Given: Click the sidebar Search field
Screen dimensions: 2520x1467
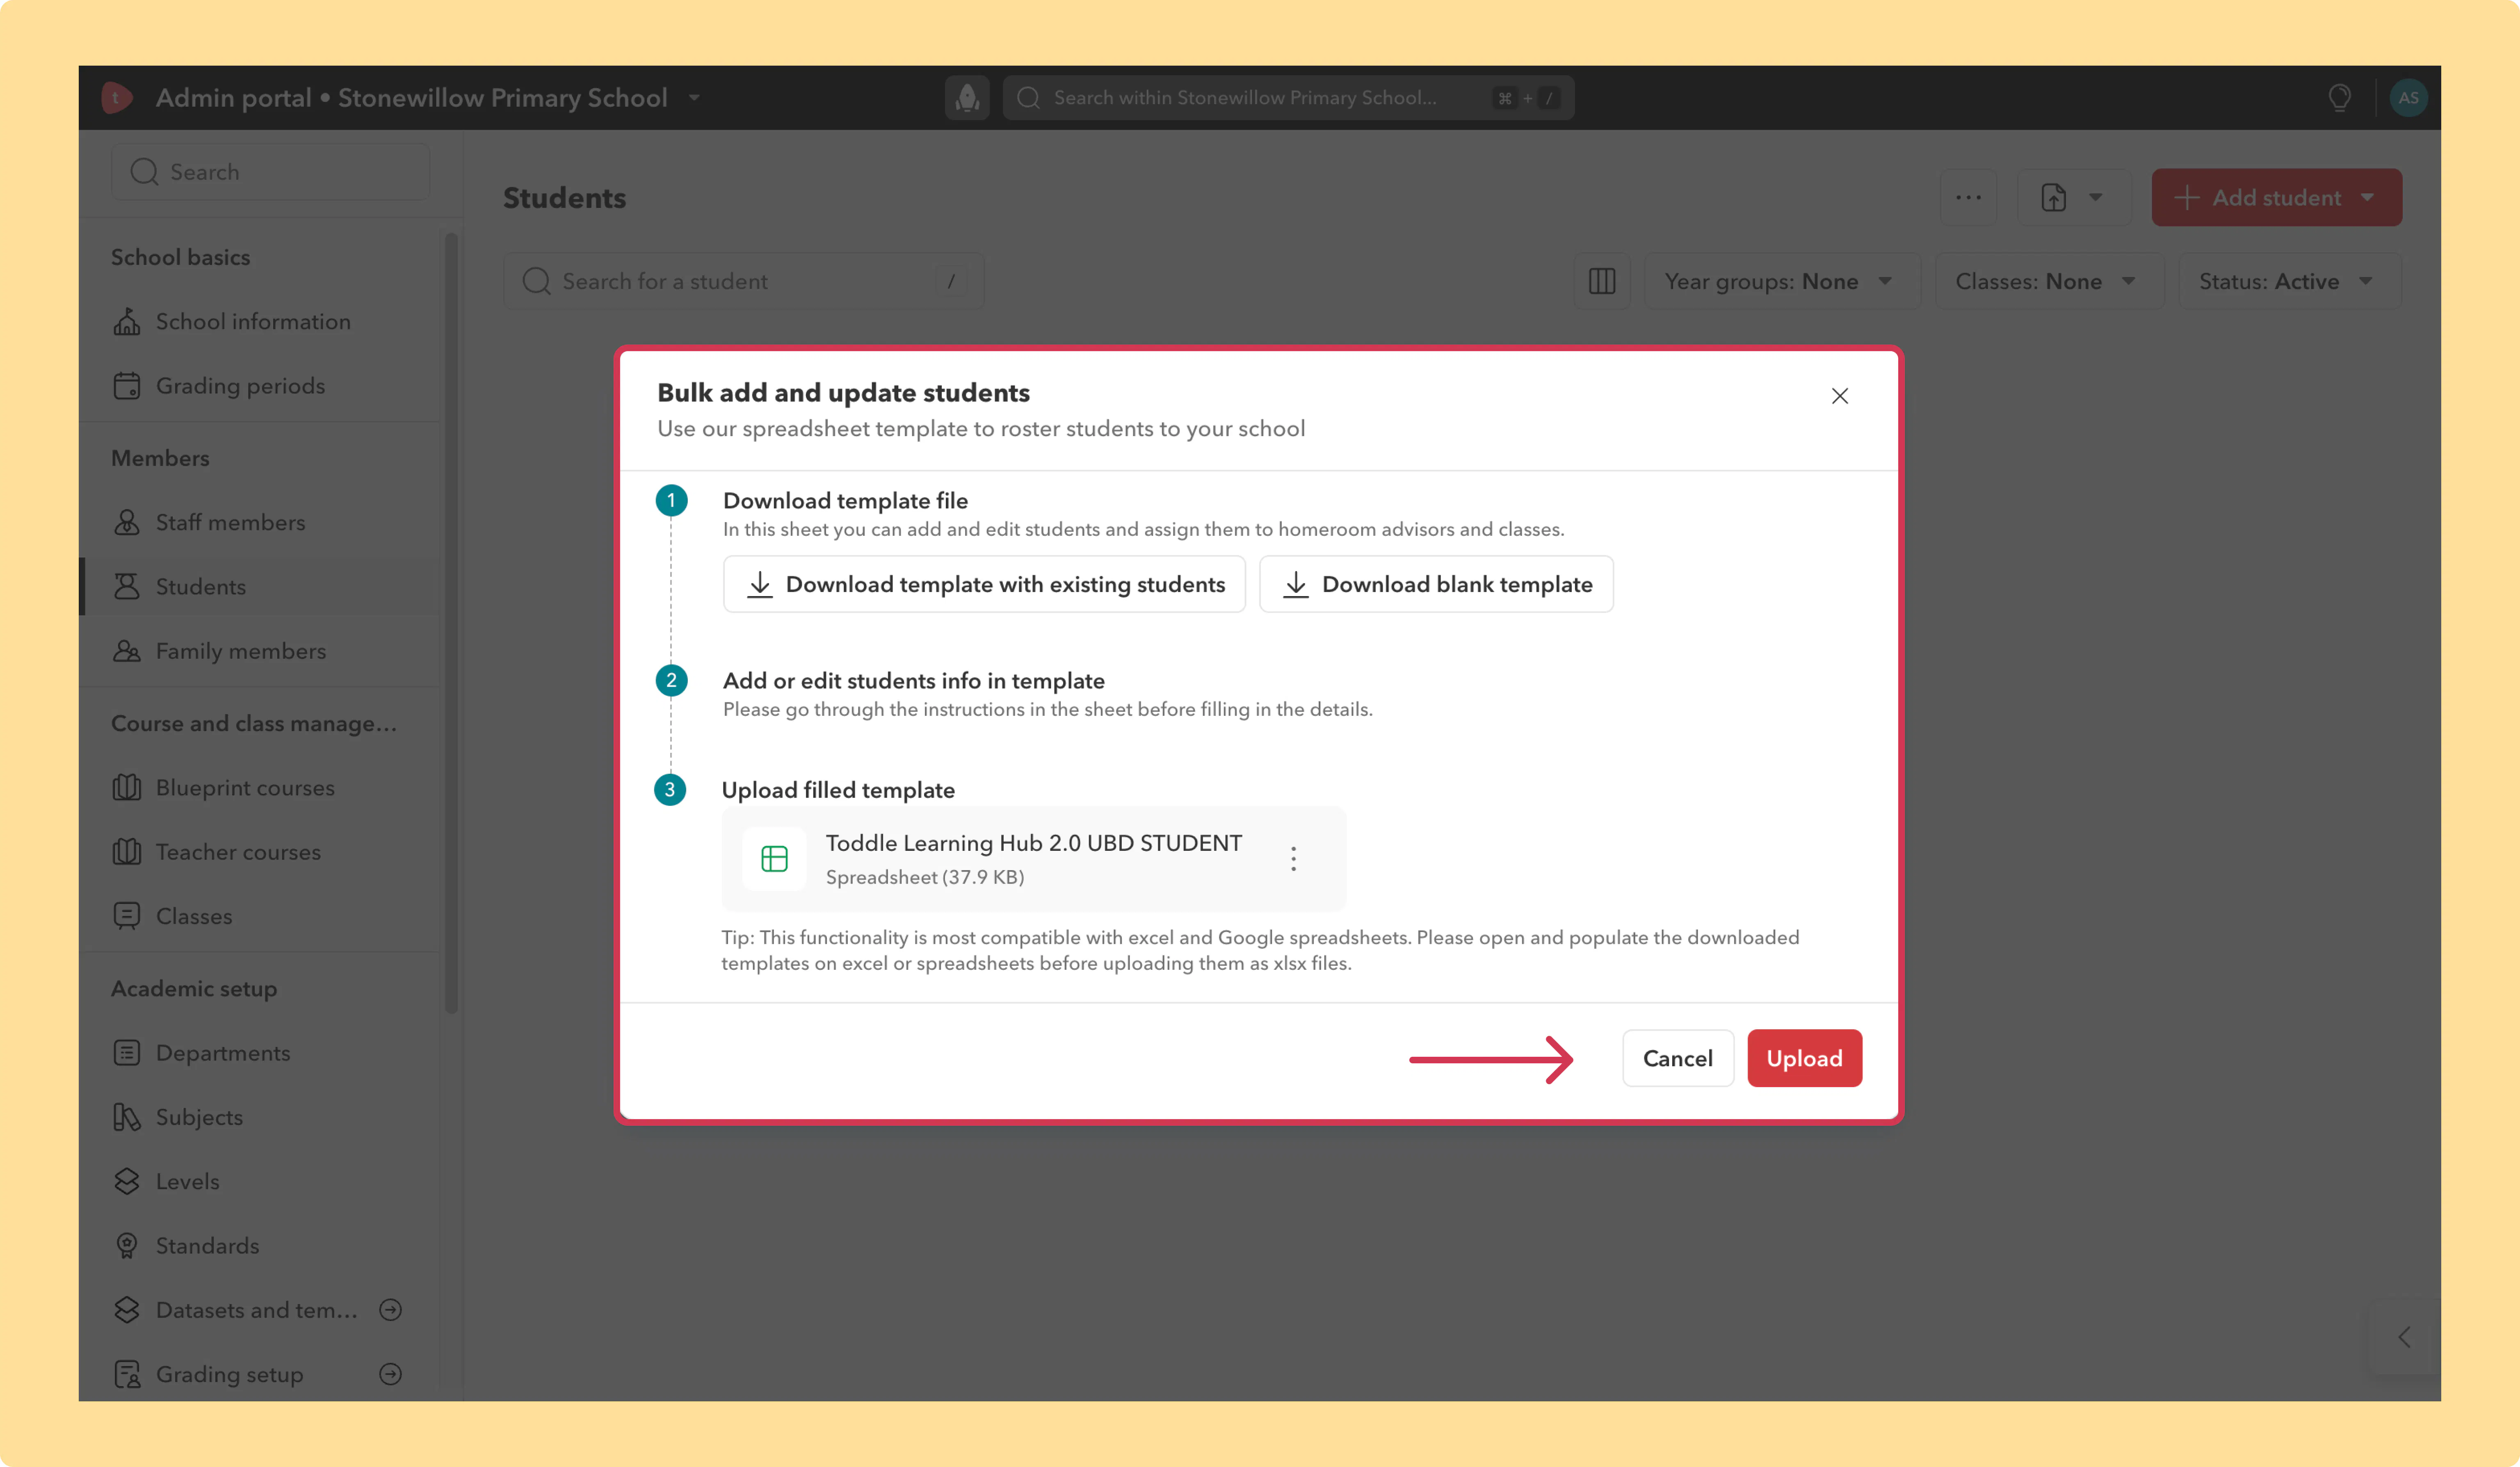Looking at the screenshot, I should pyautogui.click(x=270, y=171).
